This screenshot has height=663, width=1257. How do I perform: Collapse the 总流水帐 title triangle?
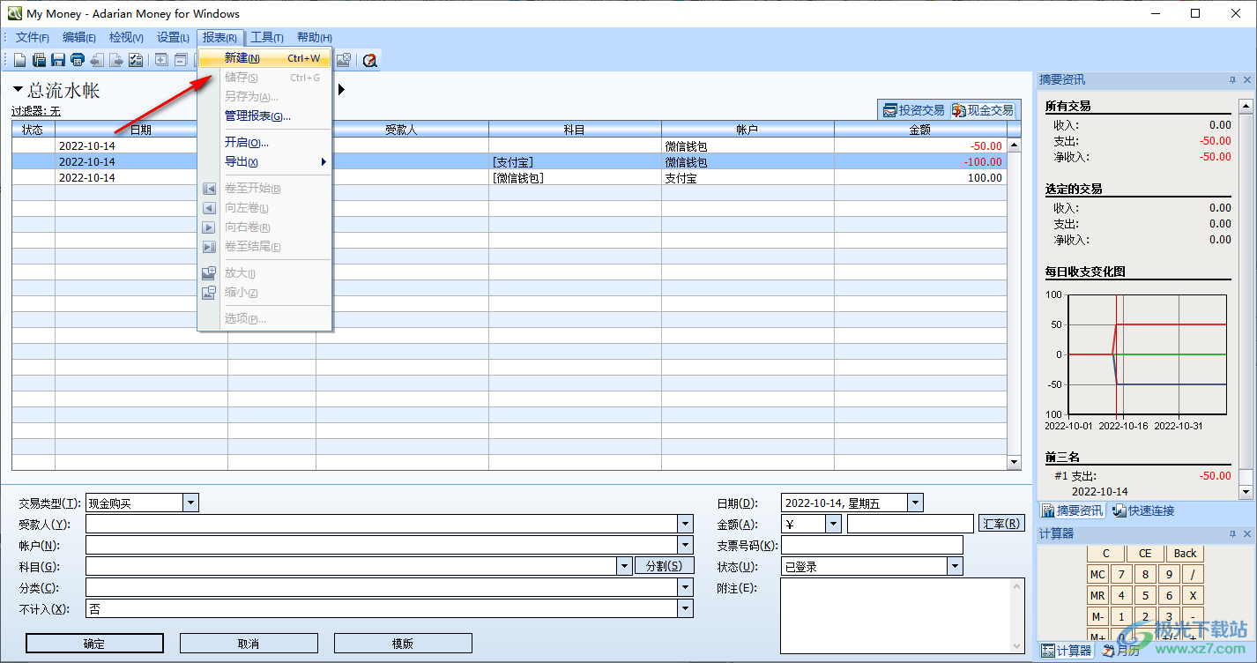[x=18, y=90]
